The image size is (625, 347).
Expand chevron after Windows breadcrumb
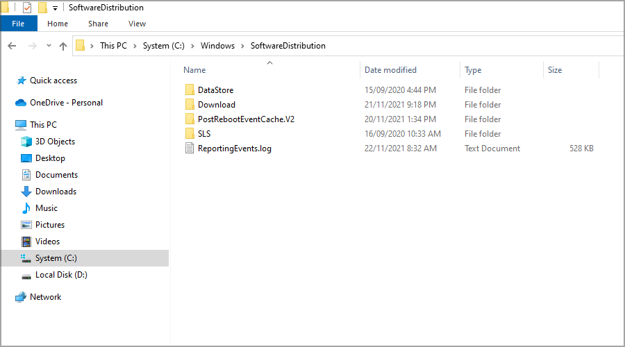(242, 46)
